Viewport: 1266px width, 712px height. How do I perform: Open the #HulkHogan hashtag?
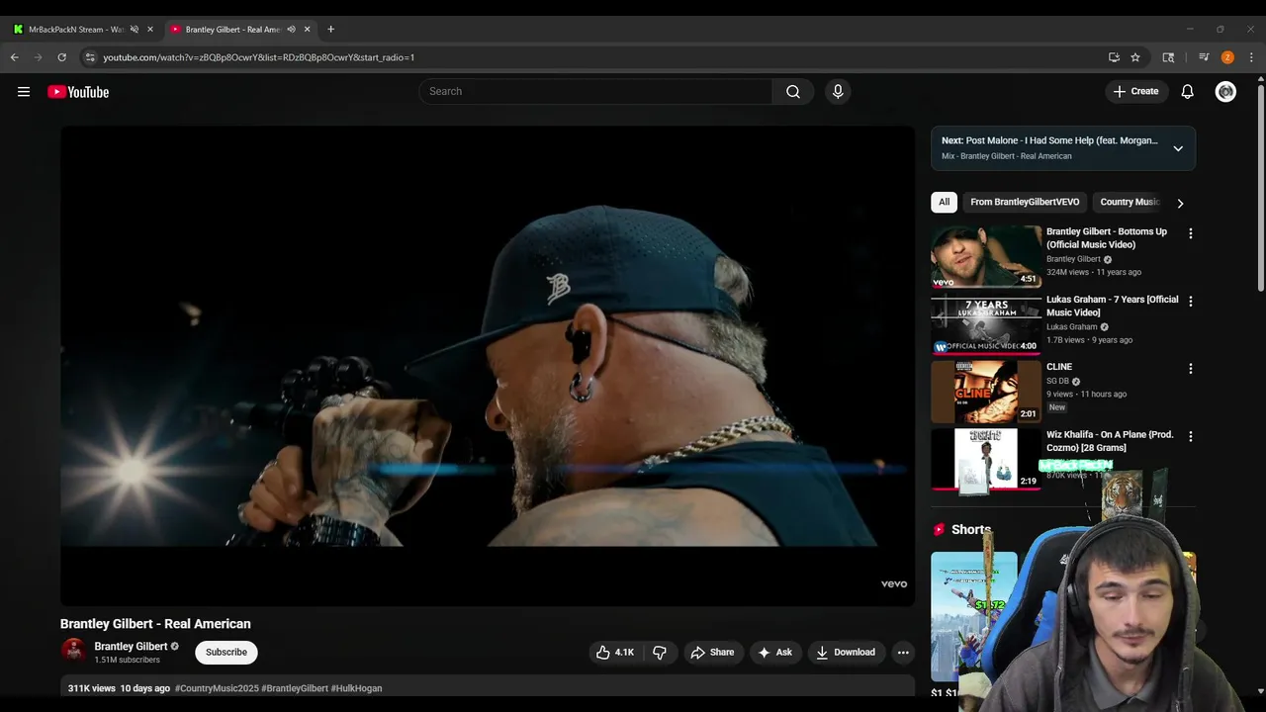click(356, 688)
